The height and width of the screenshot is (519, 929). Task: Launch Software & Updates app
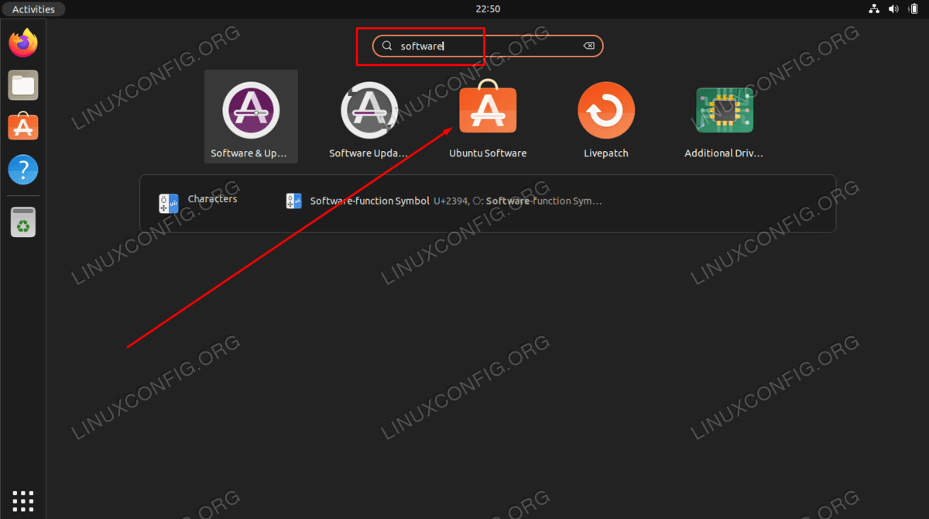pos(251,116)
